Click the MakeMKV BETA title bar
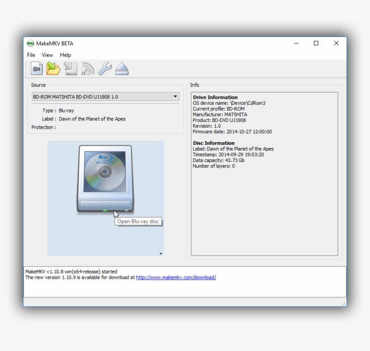The height and width of the screenshot is (351, 370). click(x=135, y=43)
